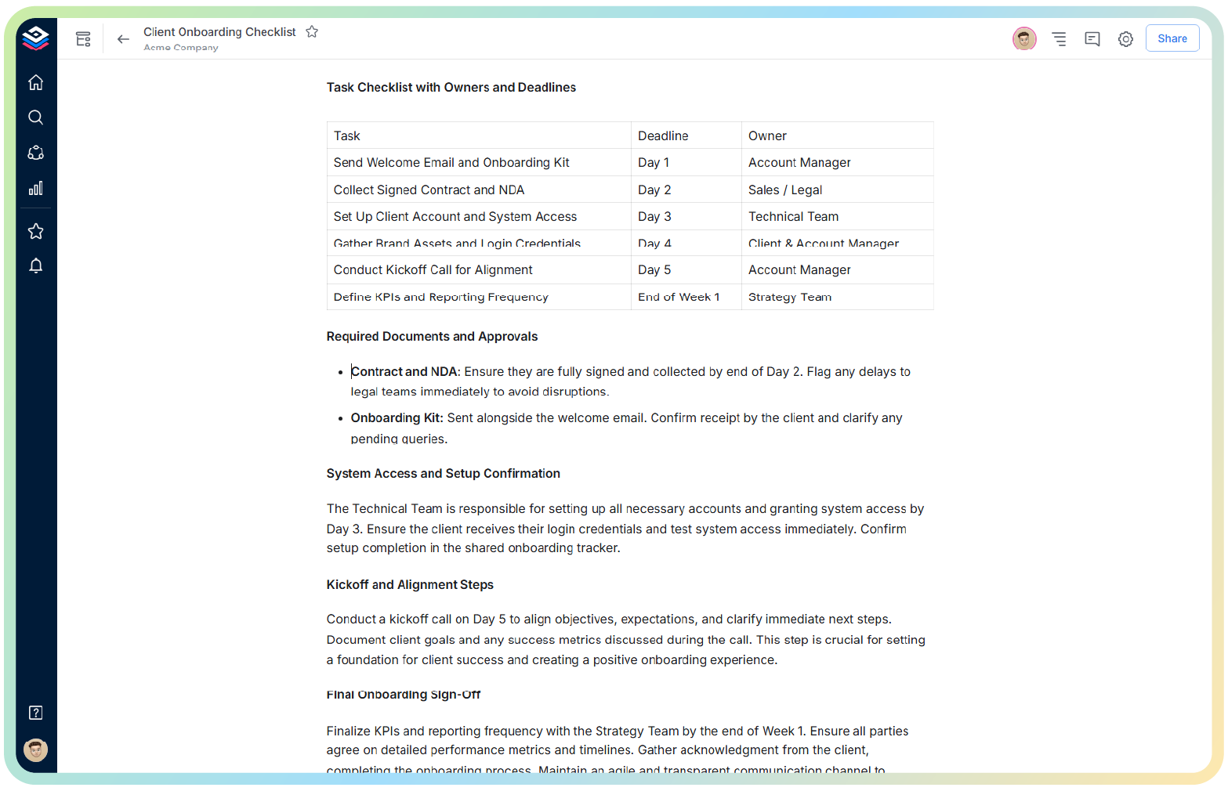Click the Acme Company breadcrumb
Screen dimensions: 1228x791
[x=180, y=47]
